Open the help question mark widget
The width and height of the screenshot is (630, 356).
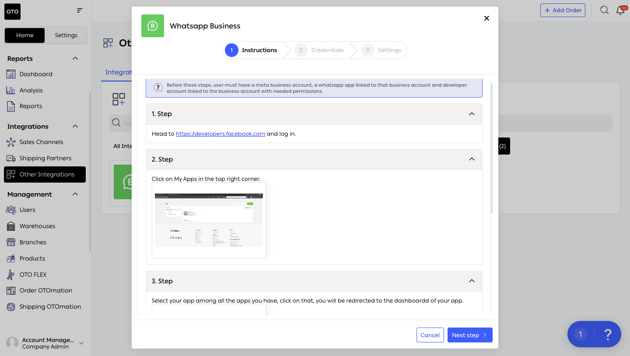(x=608, y=335)
